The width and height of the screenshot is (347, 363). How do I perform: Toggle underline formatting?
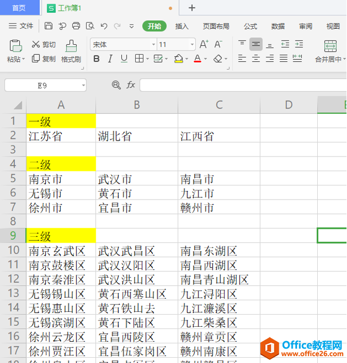click(x=124, y=59)
